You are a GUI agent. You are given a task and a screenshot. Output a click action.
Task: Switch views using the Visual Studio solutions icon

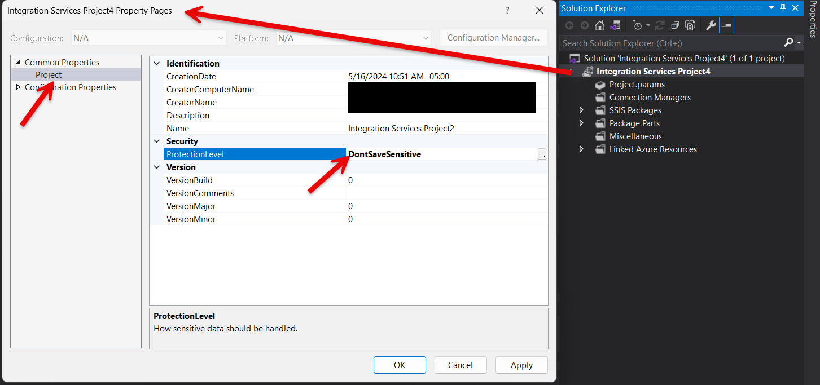pos(615,25)
